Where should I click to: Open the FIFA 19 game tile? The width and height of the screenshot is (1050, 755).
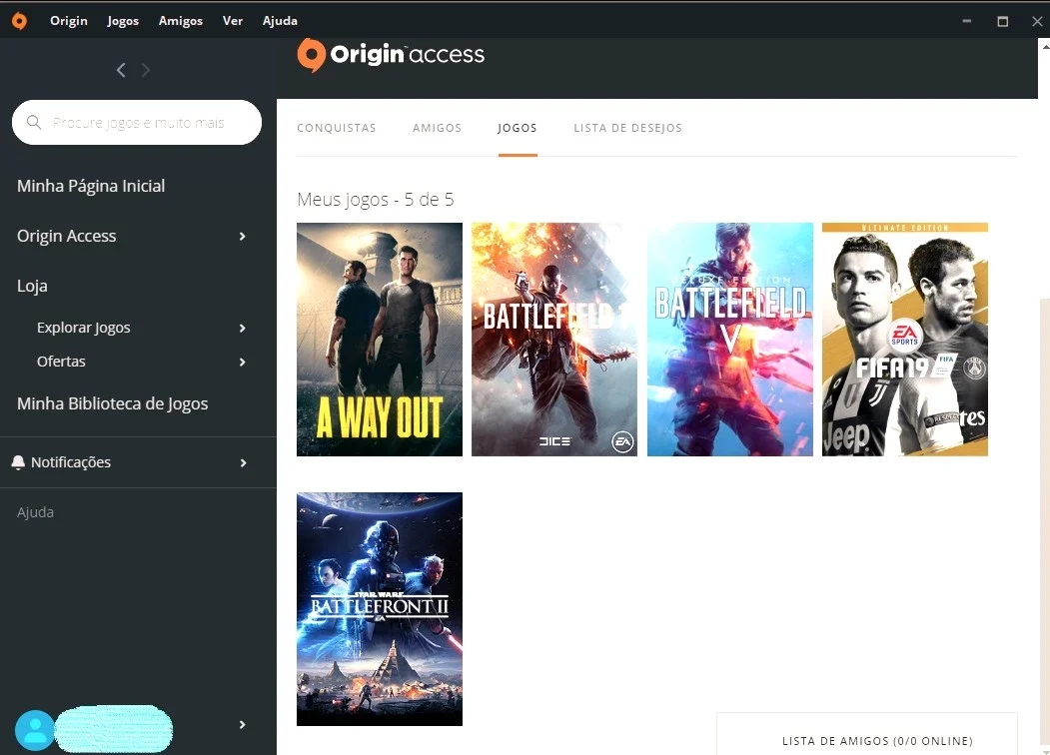[x=905, y=340]
